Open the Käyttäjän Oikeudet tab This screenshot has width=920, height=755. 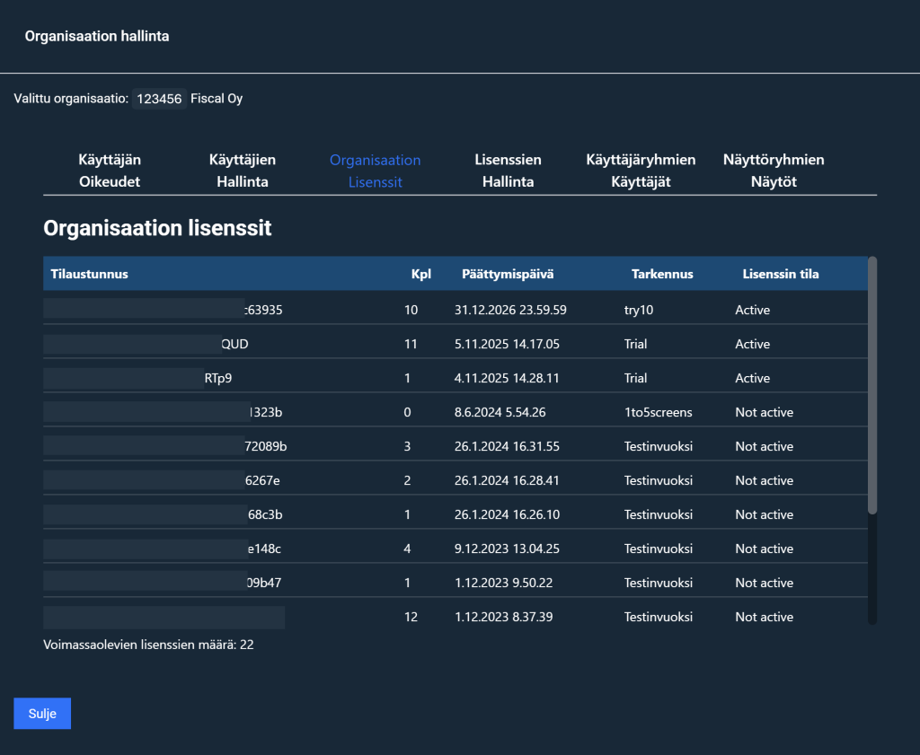(110, 171)
